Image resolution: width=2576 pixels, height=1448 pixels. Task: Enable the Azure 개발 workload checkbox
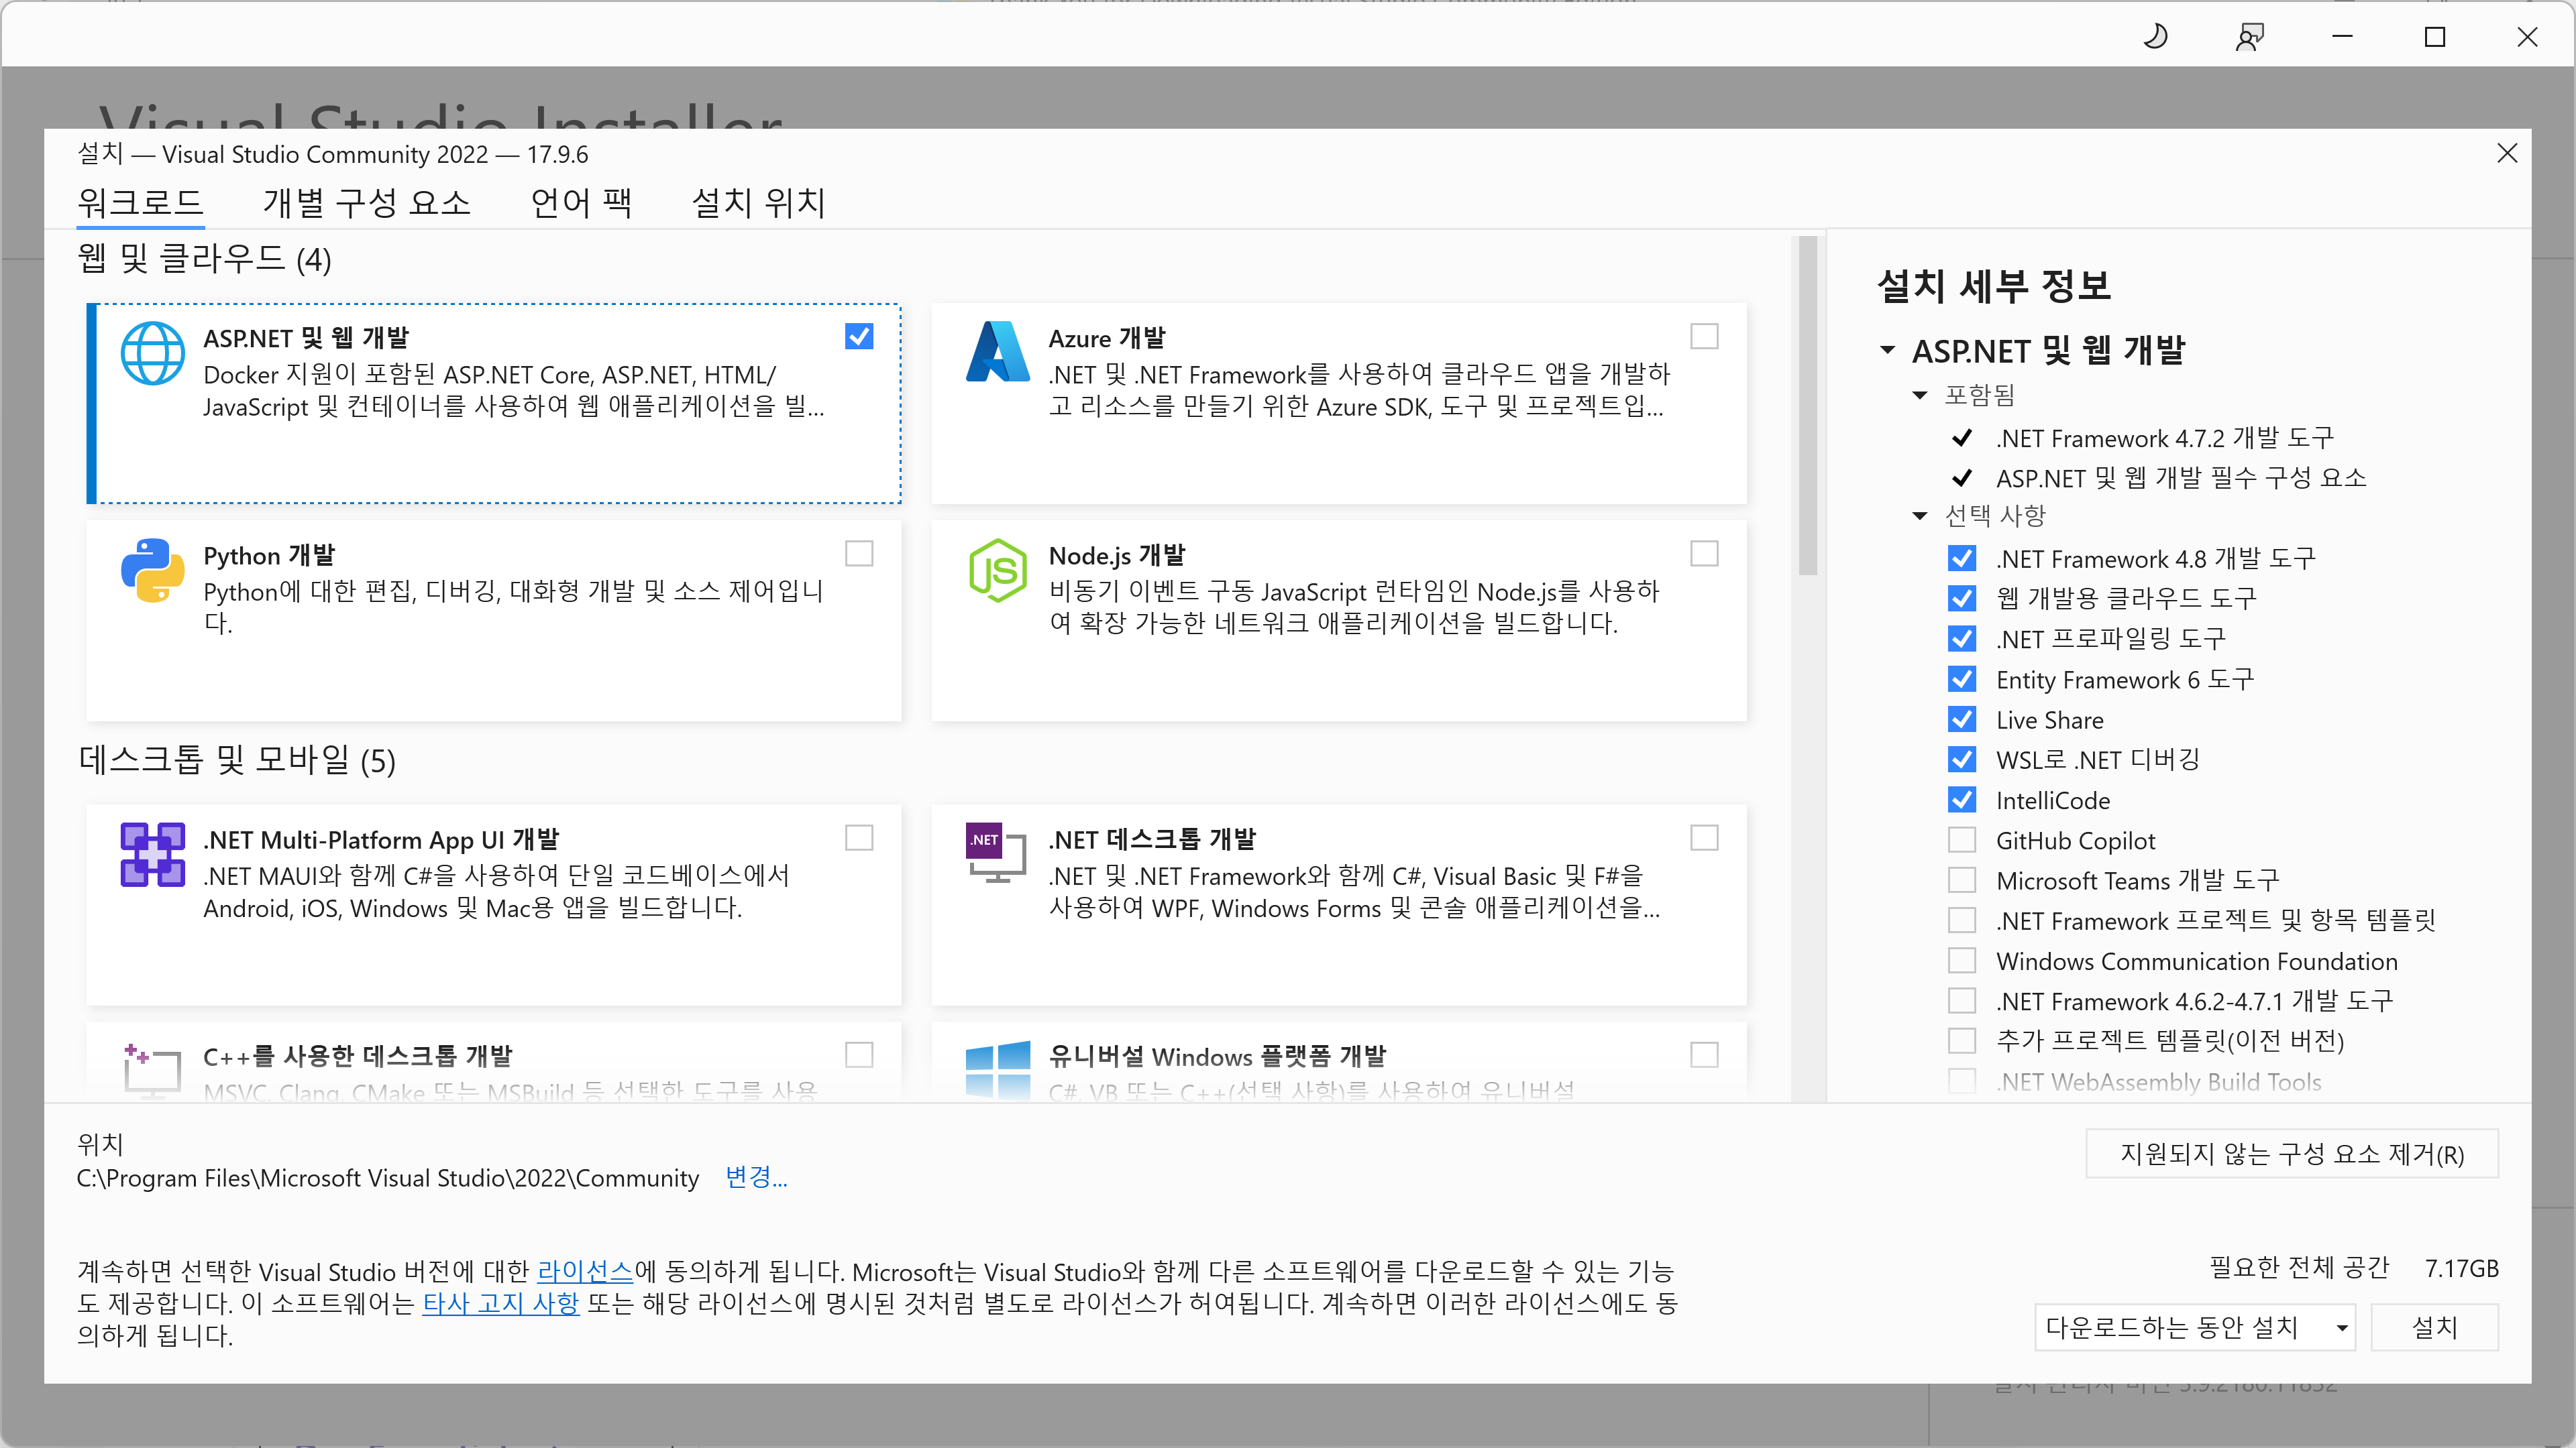1704,337
